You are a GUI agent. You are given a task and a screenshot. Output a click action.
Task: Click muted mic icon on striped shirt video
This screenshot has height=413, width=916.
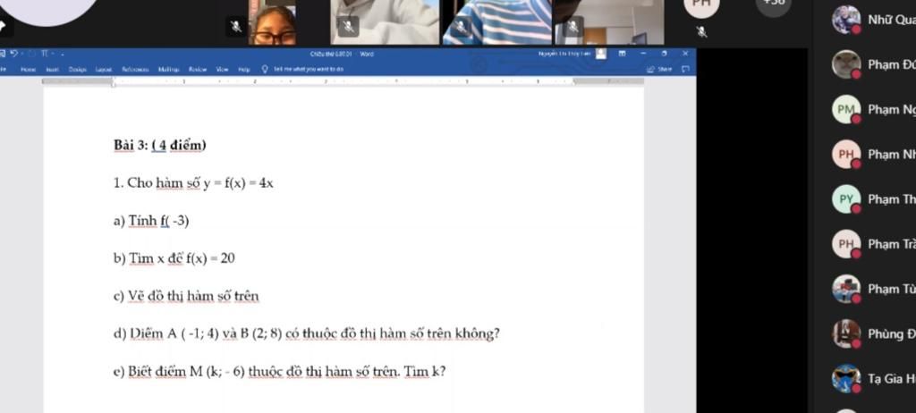pyautogui.click(x=461, y=26)
